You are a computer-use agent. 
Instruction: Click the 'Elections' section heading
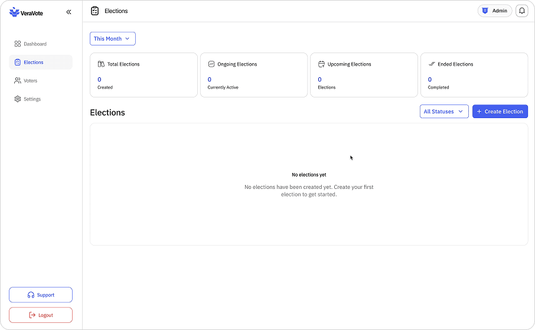107,113
